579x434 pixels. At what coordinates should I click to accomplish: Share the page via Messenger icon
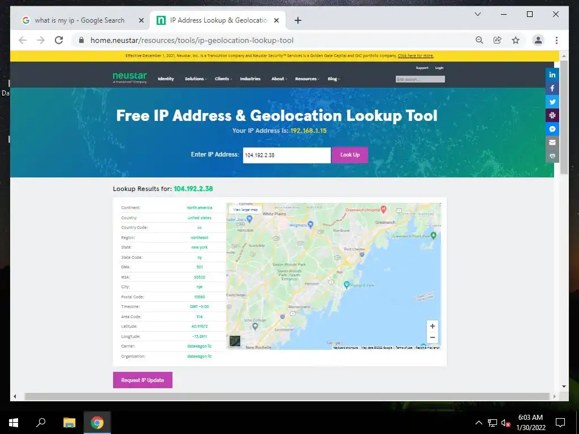pyautogui.click(x=552, y=129)
